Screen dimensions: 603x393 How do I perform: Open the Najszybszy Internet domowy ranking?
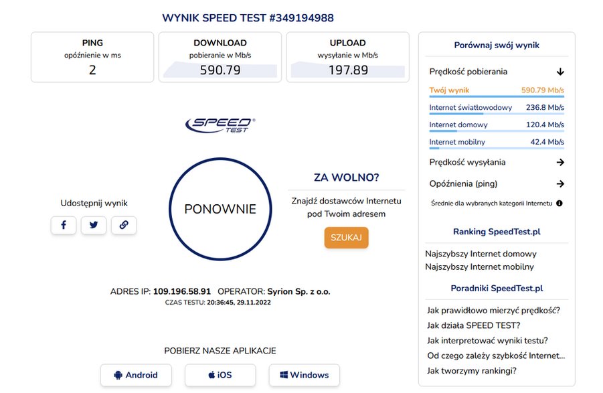pos(481,254)
